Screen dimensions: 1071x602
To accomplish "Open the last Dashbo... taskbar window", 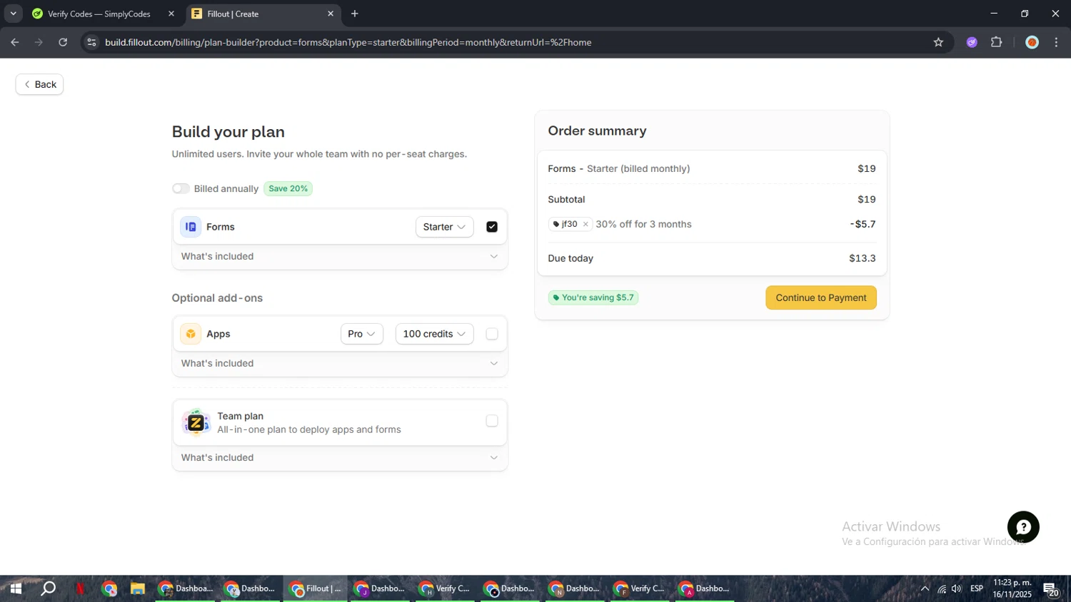I will click(x=705, y=588).
